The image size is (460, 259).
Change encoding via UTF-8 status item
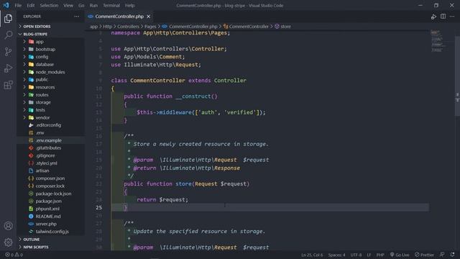coord(356,255)
